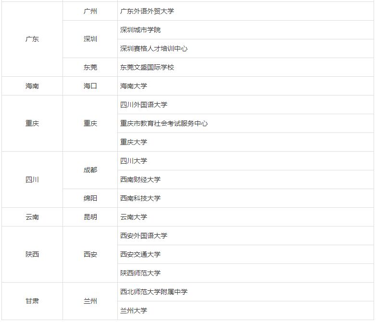Screen dimensions: 376x322
Task: Select 西南财经大学 row
Action: tap(246, 179)
